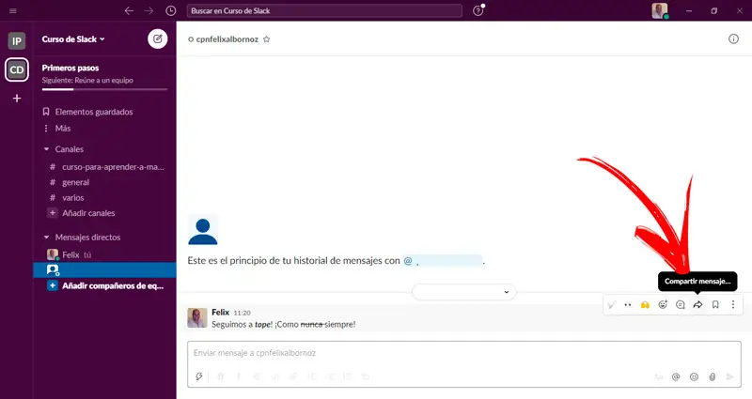Switch to the IP workspace
Image resolution: width=752 pixels, height=399 pixels.
(17, 41)
